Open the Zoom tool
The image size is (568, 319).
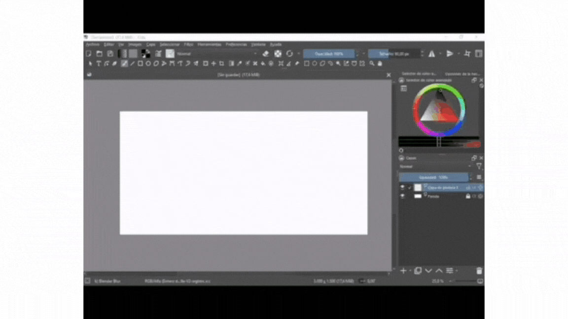pyautogui.click(x=372, y=64)
